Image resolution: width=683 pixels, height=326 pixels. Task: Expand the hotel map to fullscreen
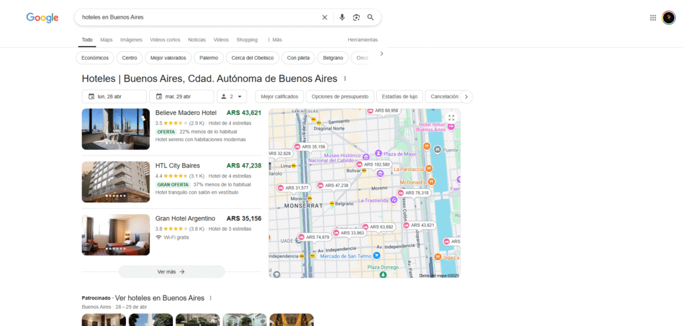point(452,118)
